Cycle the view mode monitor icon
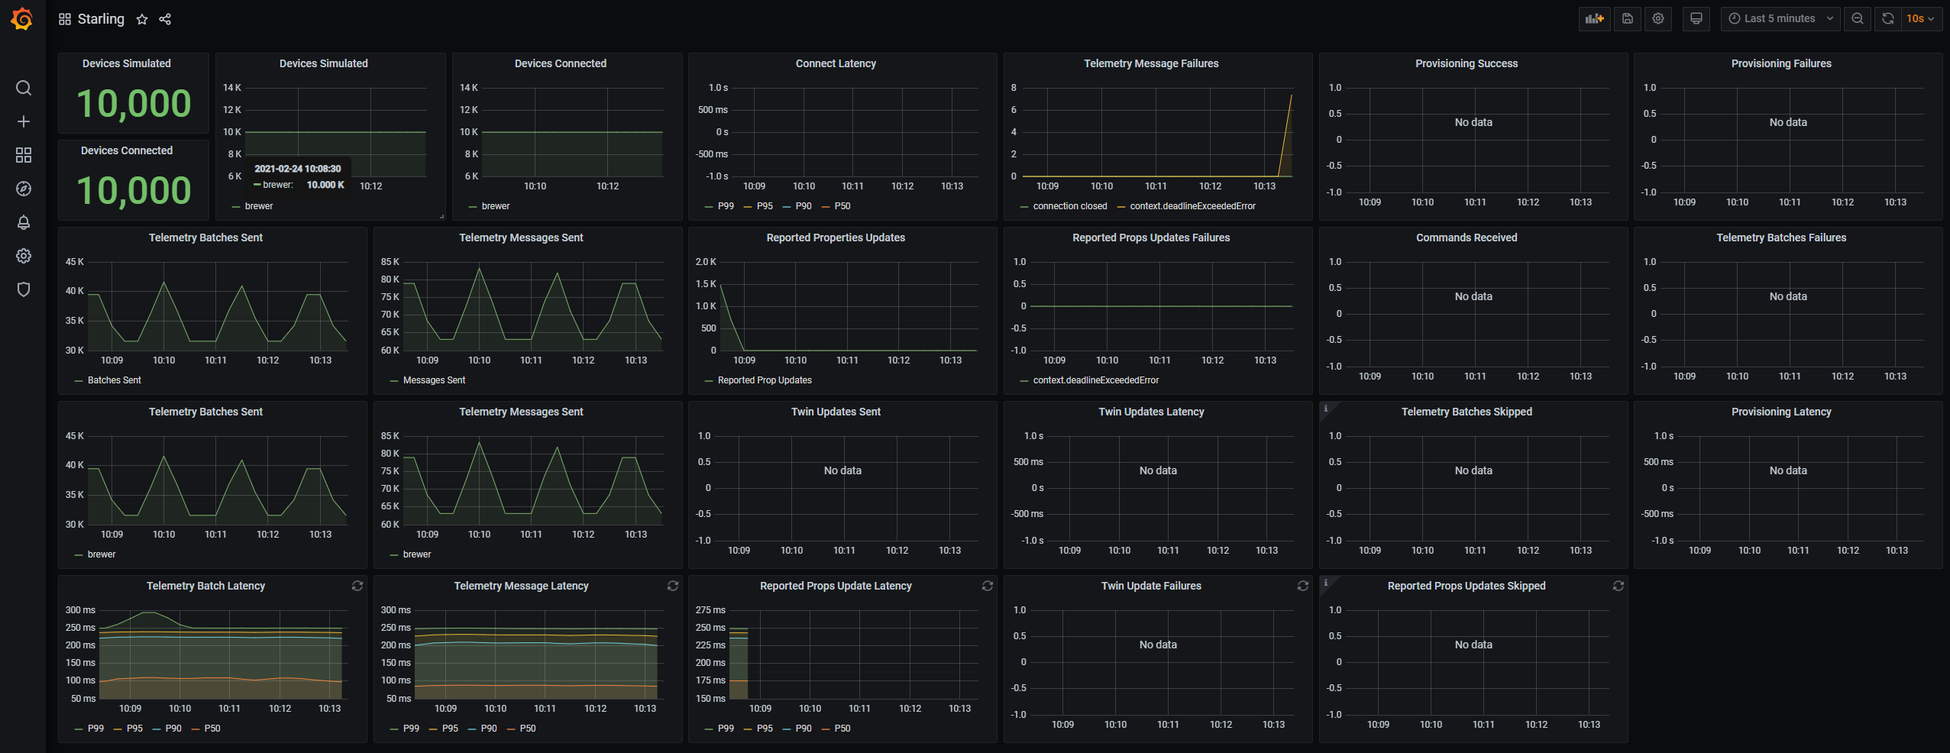Image resolution: width=1950 pixels, height=753 pixels. pyautogui.click(x=1696, y=18)
